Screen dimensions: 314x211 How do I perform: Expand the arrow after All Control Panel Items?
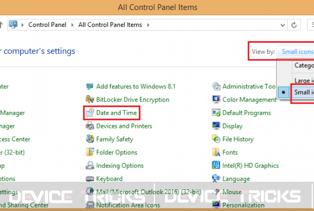148,25
